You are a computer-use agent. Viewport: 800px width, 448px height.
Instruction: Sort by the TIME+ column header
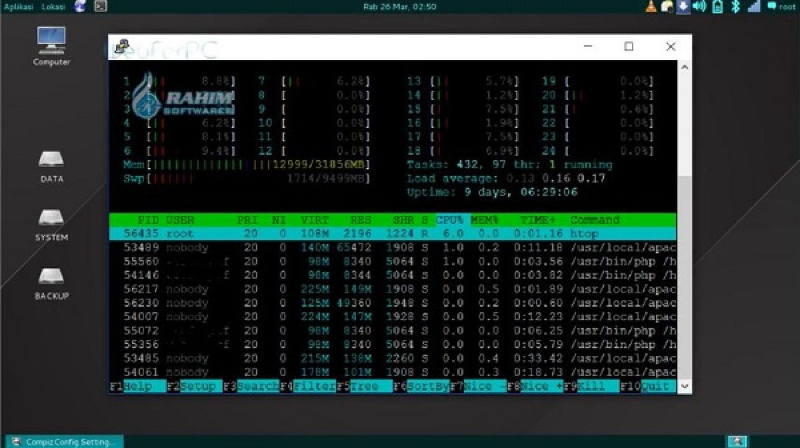click(538, 220)
